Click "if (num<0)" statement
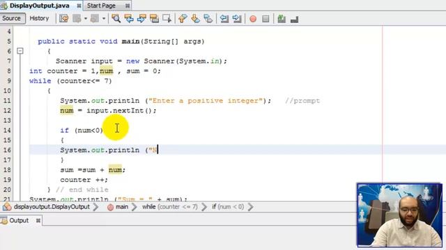Viewport: 446px width, 250px height. pos(82,131)
